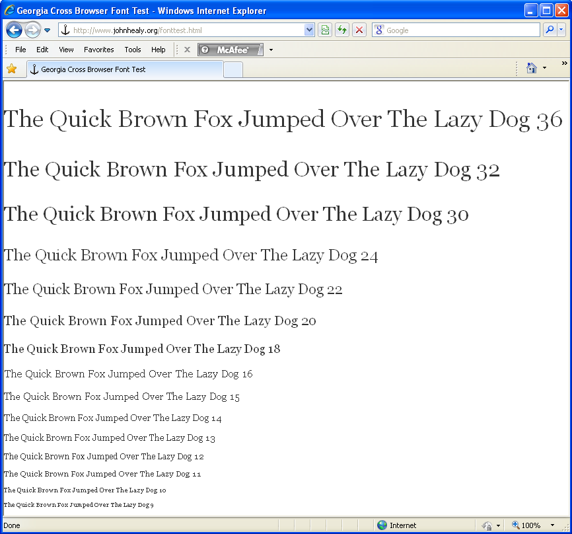Click the Internet Explorer title bar icon
This screenshot has width=572, height=534.
(x=9, y=10)
